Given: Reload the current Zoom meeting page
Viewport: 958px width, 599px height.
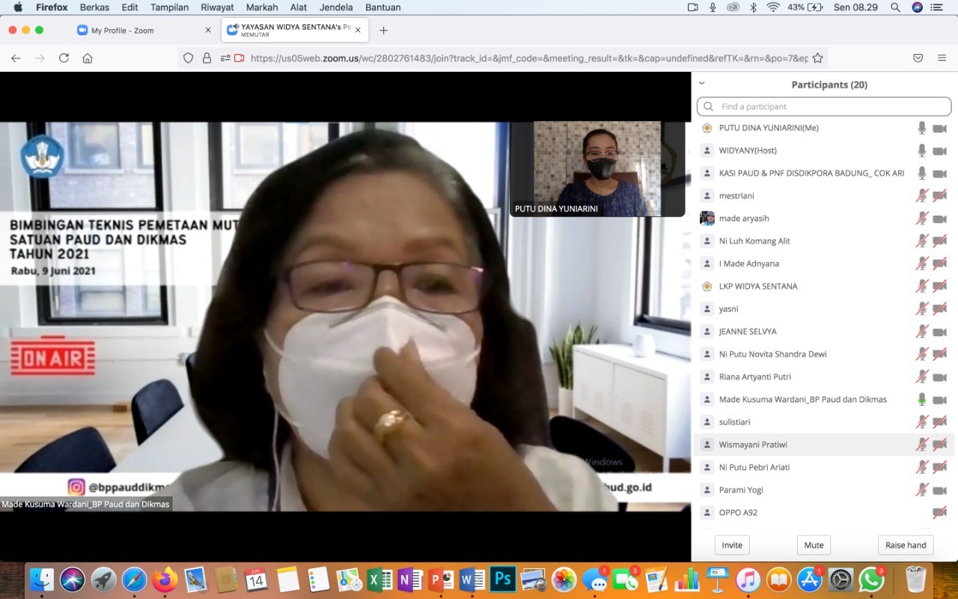Looking at the screenshot, I should tap(64, 58).
